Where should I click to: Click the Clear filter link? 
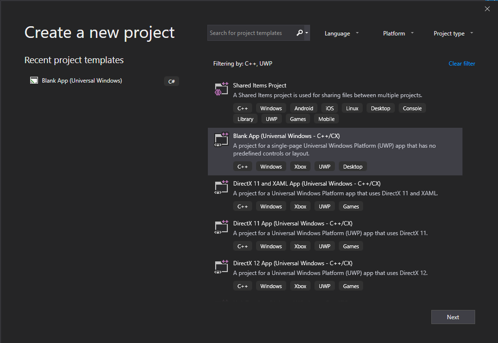click(461, 64)
